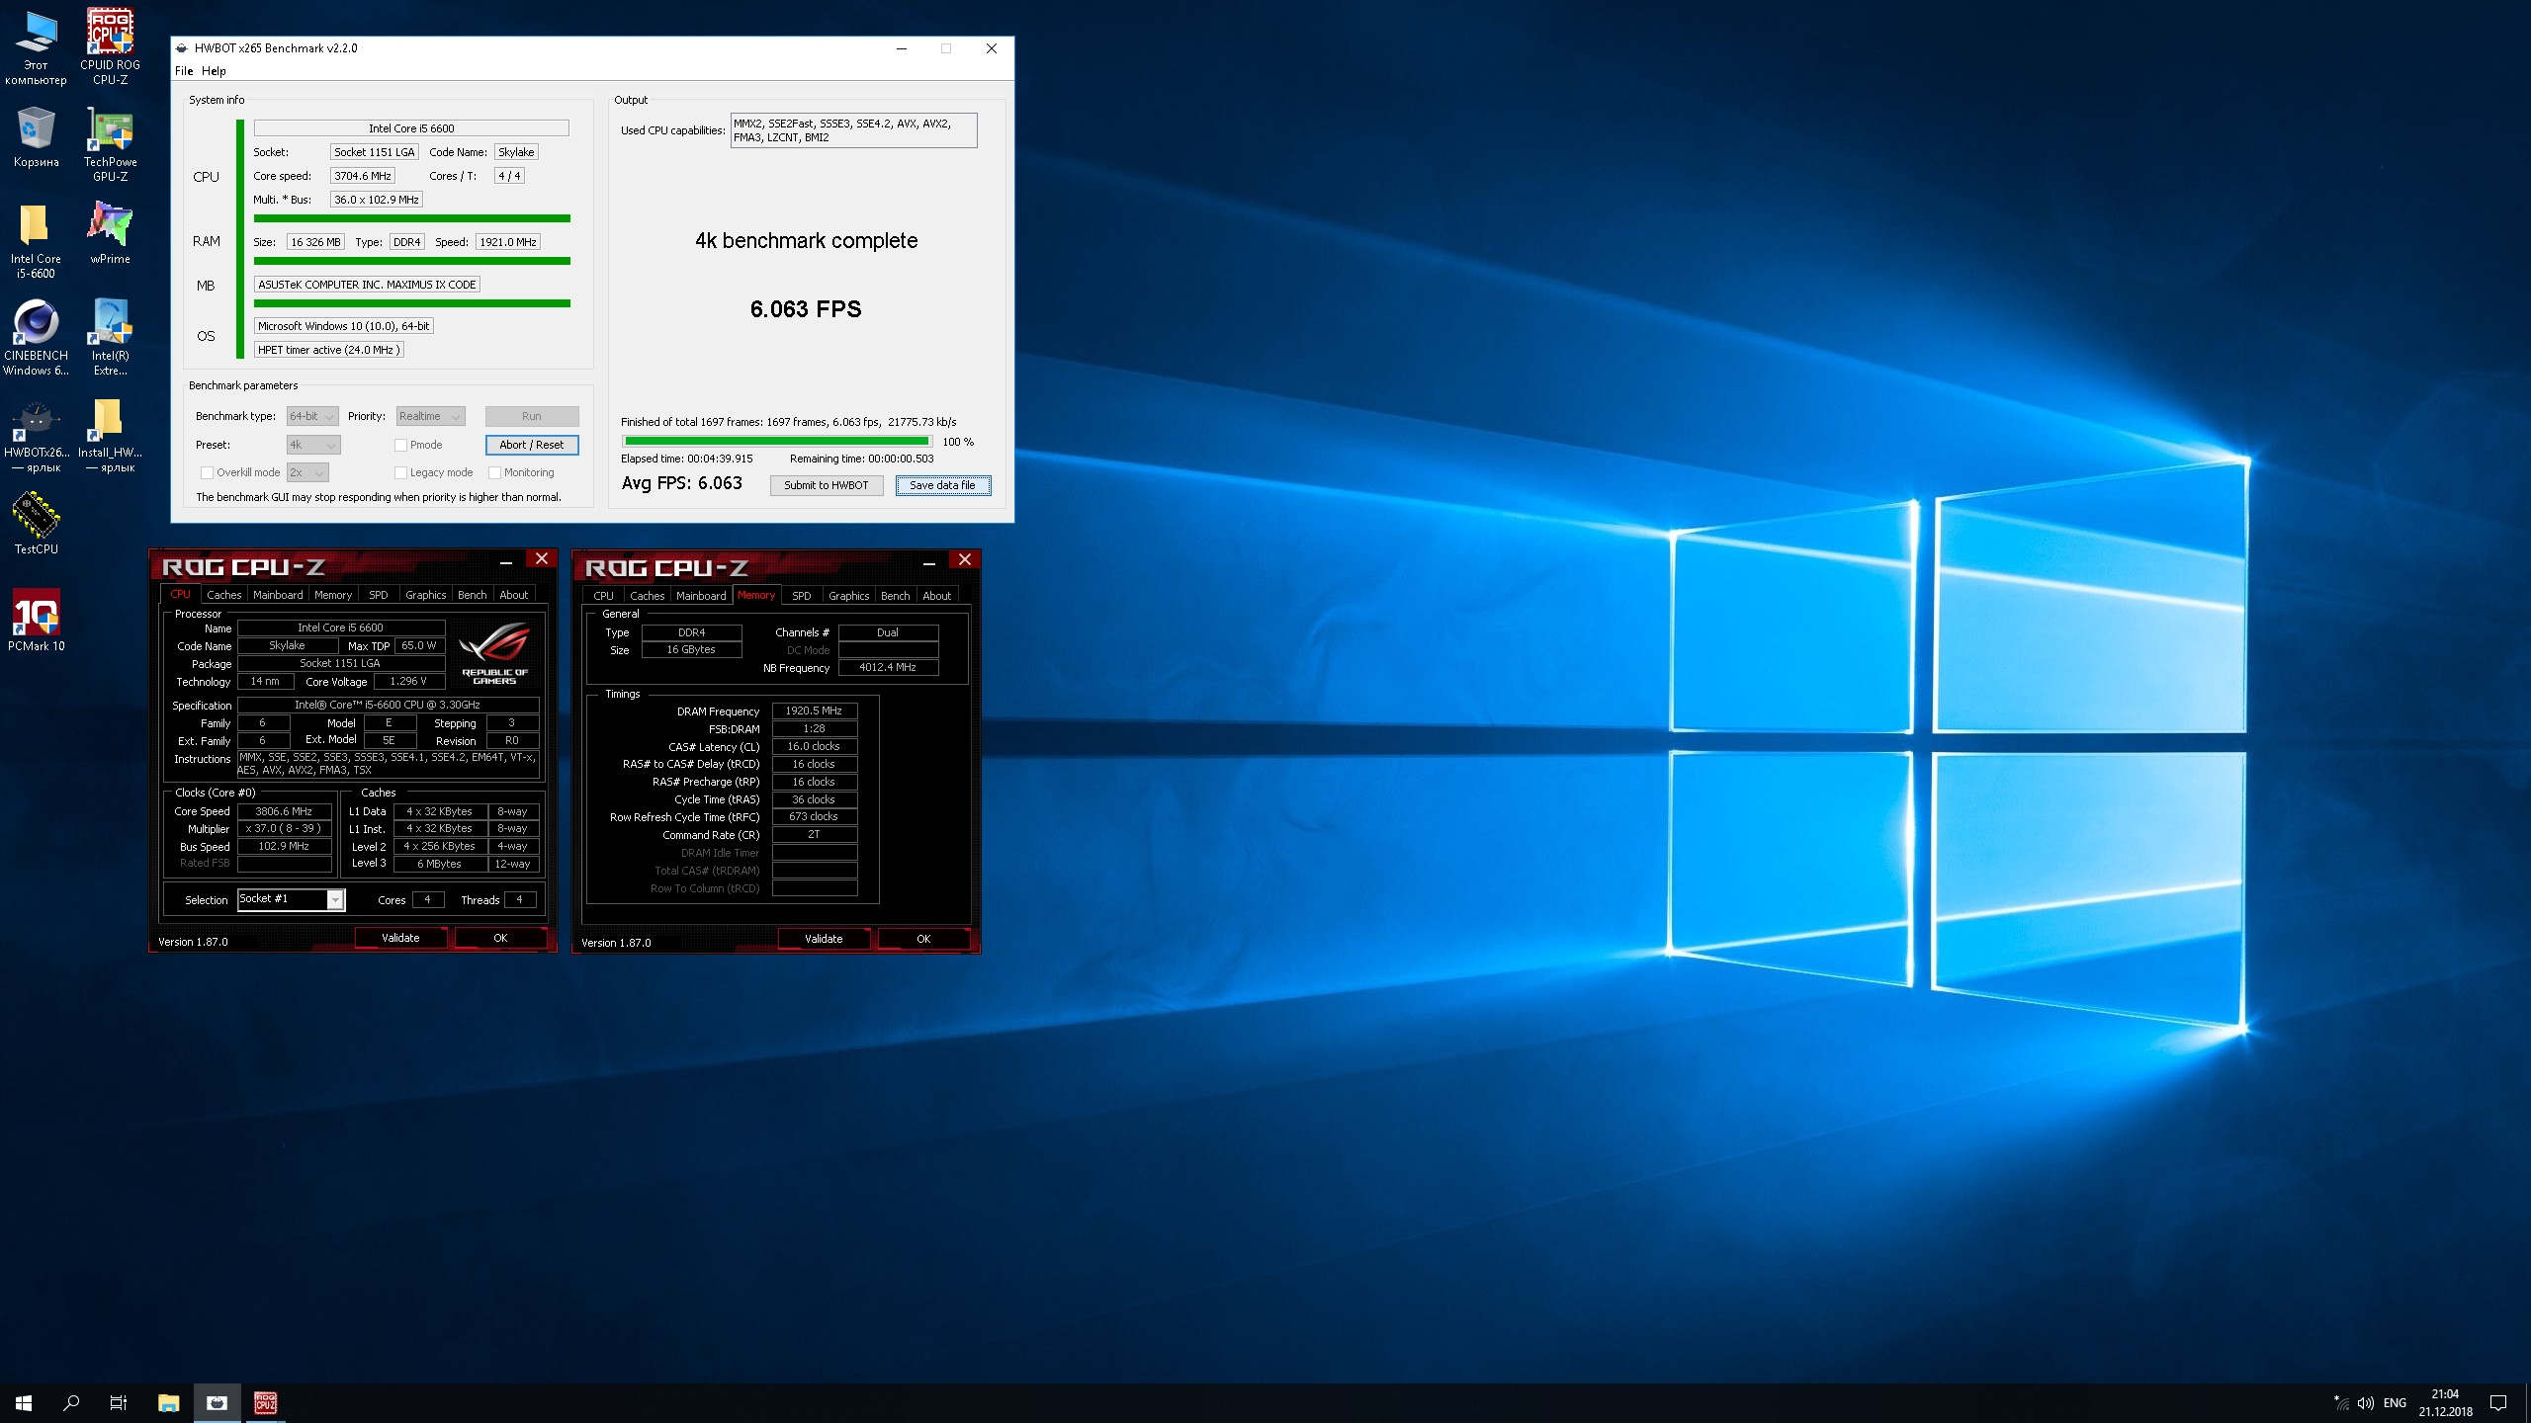Minimize the right ROG CPU-Z Memory window
This screenshot has height=1423, width=2531.
click(x=929, y=562)
